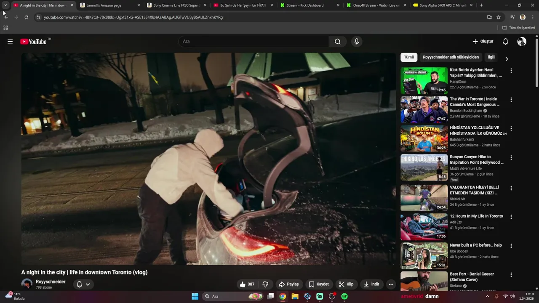Open YouTube notifications bell in header

pos(505,42)
